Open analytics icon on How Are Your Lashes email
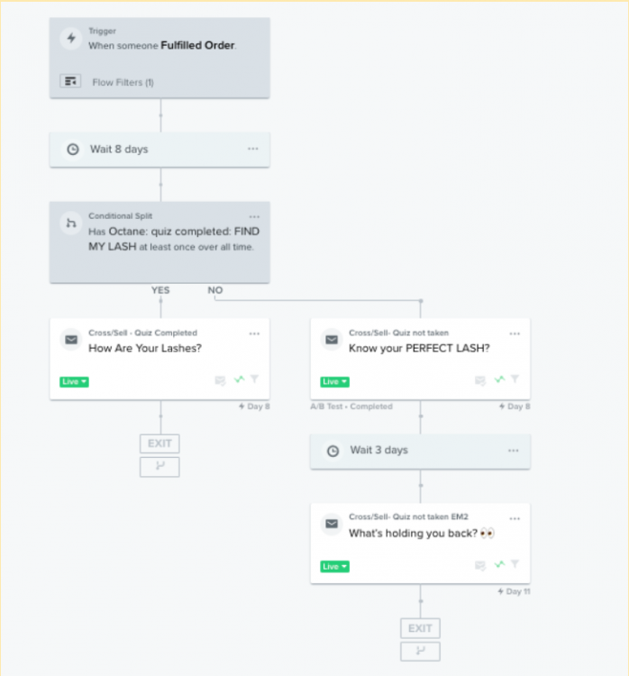The image size is (629, 676). [240, 379]
